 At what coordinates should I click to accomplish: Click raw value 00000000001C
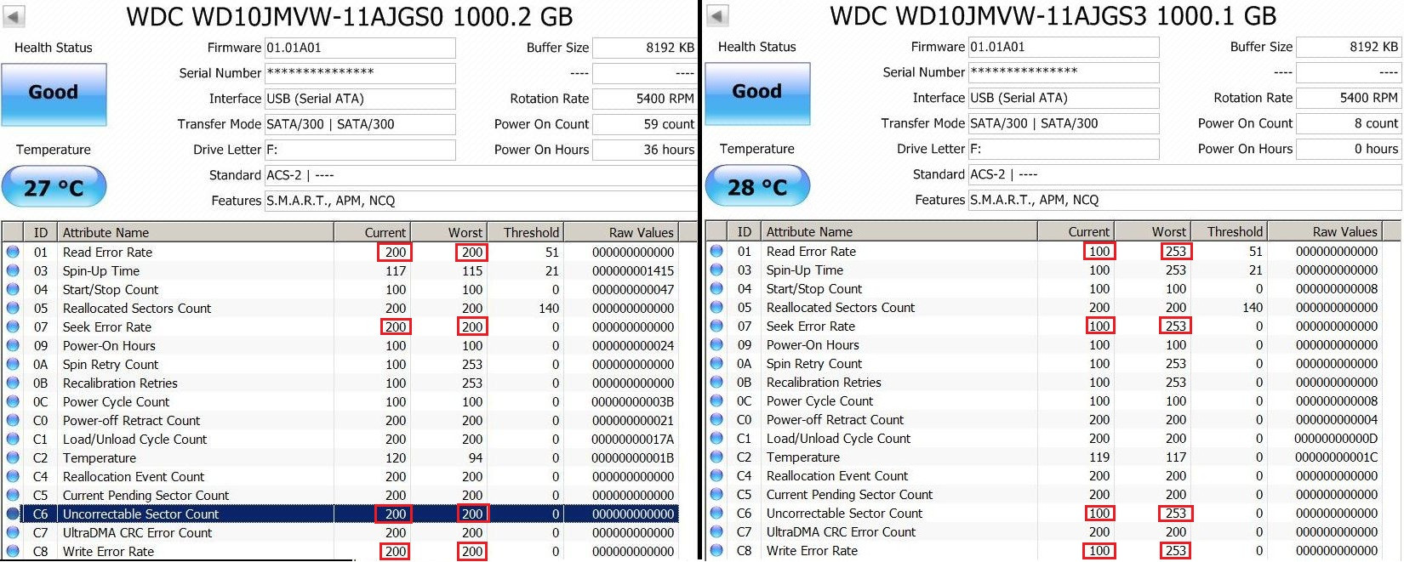coord(1336,457)
